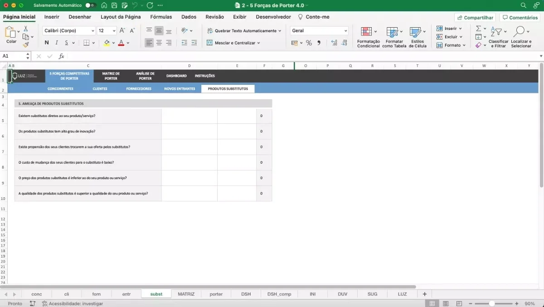Expand the font name Calibri dropdown

coord(93,31)
